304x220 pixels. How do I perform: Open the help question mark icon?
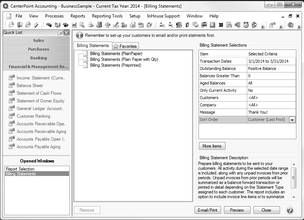(290, 210)
